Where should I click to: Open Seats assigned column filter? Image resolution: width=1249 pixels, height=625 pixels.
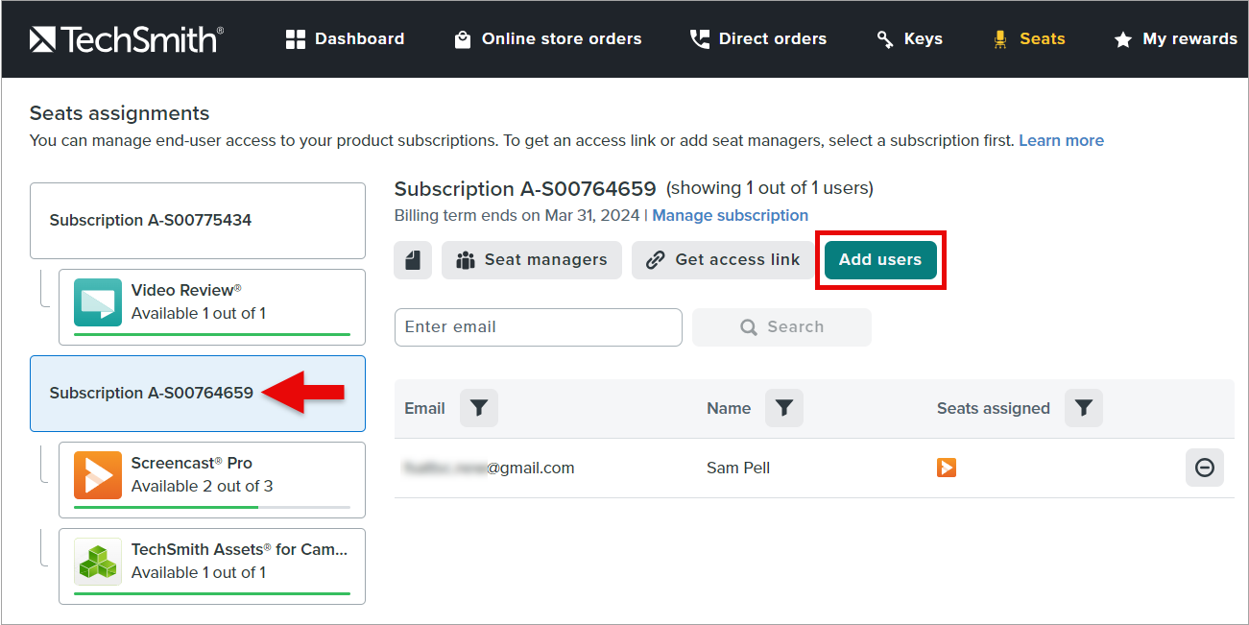[x=1084, y=408]
